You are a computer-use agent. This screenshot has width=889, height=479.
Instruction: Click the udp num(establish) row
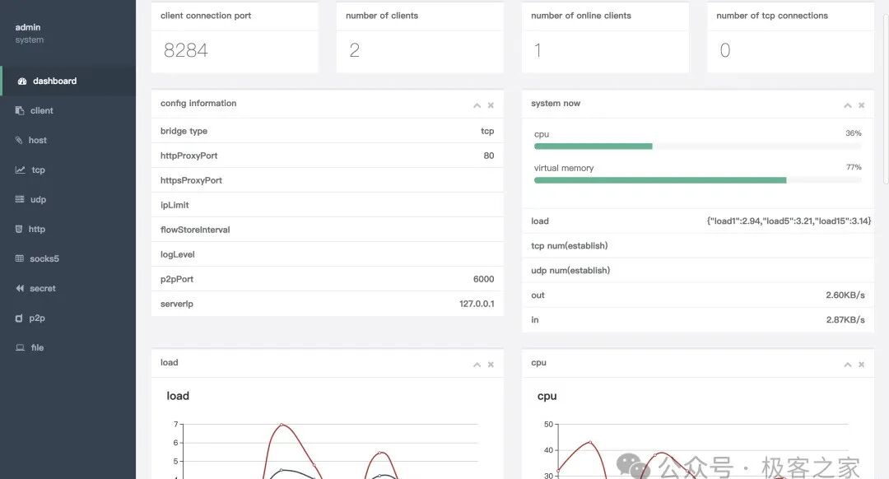pyautogui.click(x=698, y=271)
